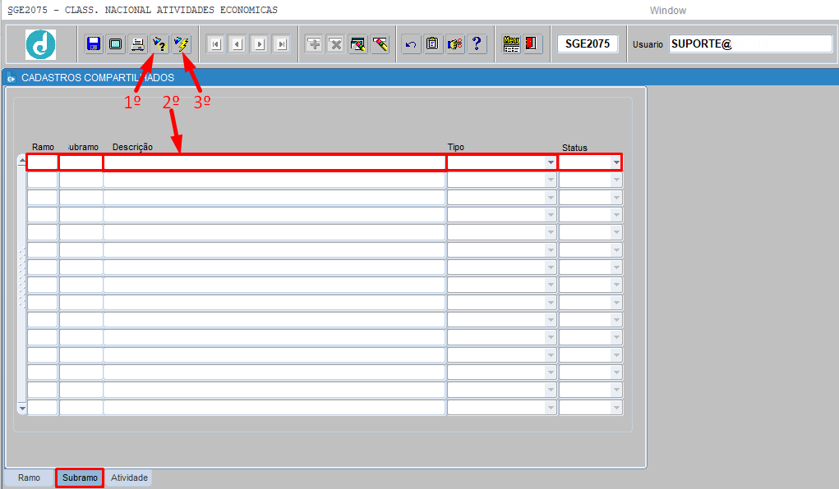Go to last record navigation button
Screen dimensions: 839x489
click(x=281, y=44)
